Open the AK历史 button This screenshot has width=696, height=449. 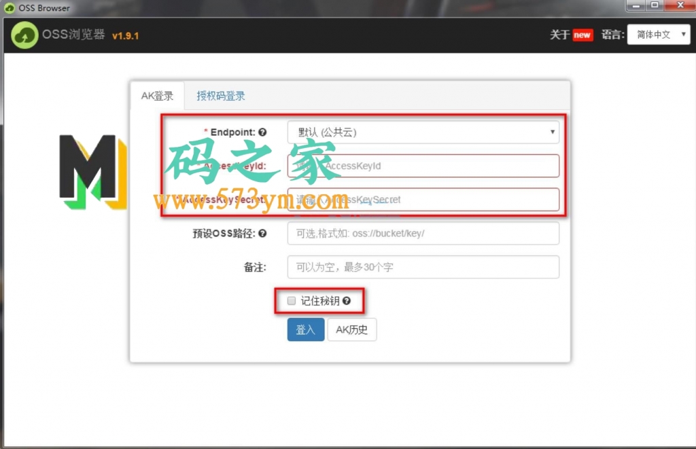351,329
